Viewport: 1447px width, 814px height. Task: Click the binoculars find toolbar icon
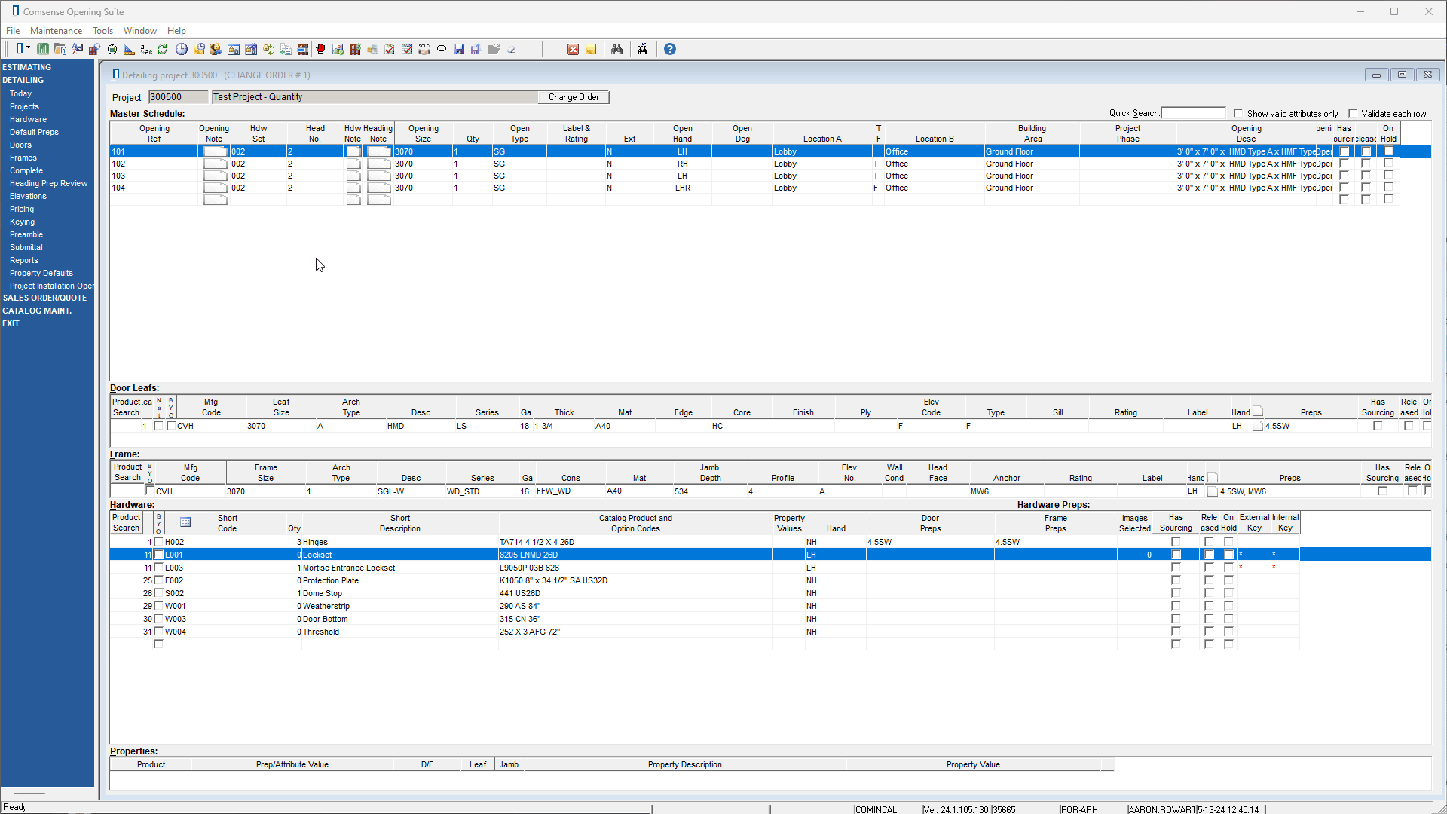(x=617, y=49)
